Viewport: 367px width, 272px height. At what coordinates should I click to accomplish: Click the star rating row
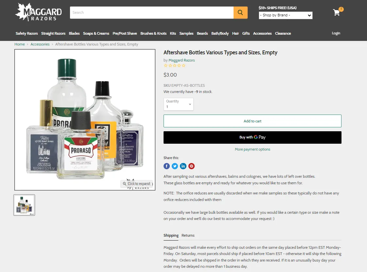point(175,65)
